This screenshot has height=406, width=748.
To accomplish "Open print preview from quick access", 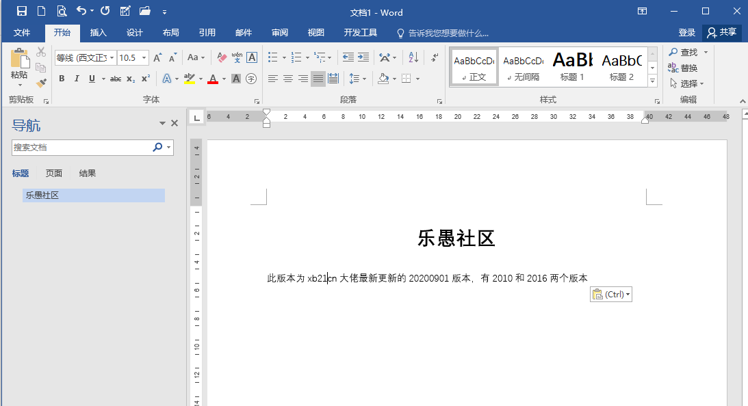I will click(x=61, y=11).
